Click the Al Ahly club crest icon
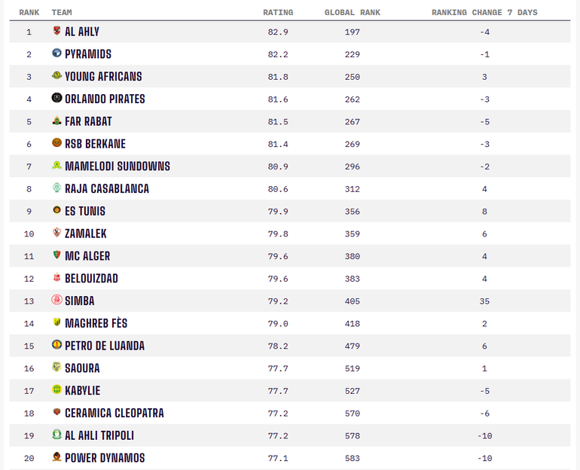Viewport: 580px width, 470px height. (56, 31)
